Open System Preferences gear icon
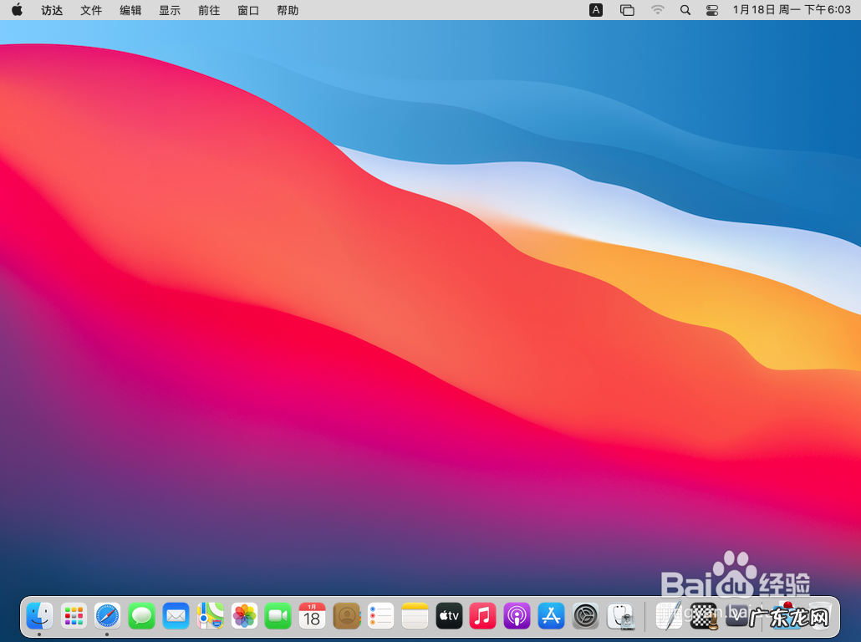This screenshot has height=642, width=861. pos(585,617)
